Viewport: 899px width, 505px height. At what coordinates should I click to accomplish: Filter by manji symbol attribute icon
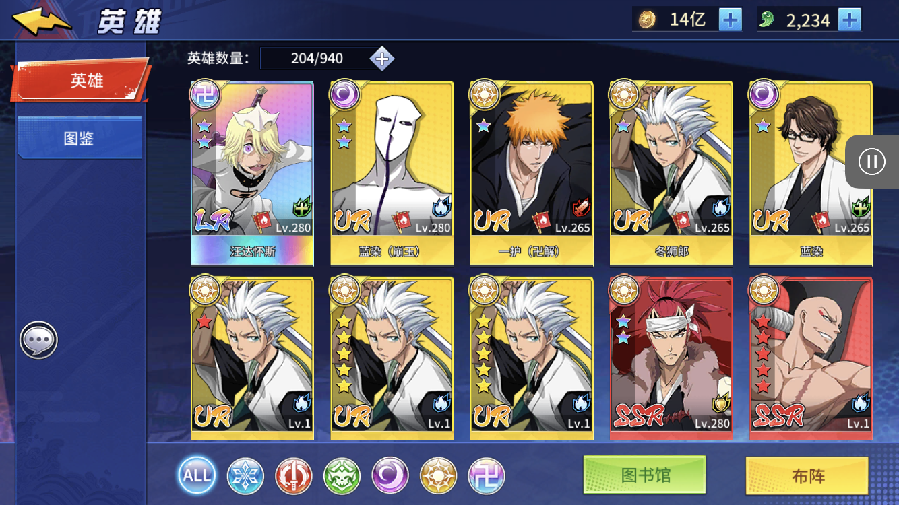tap(487, 475)
